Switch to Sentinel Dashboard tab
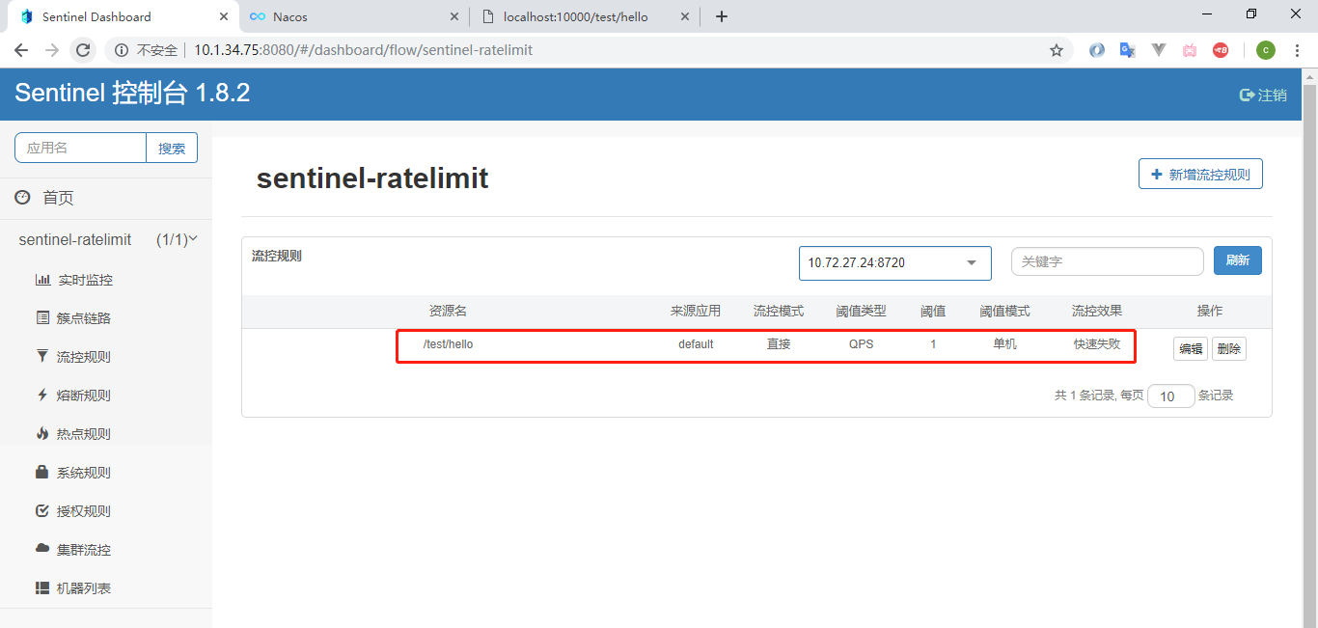Image resolution: width=1318 pixels, height=628 pixels. [x=123, y=16]
